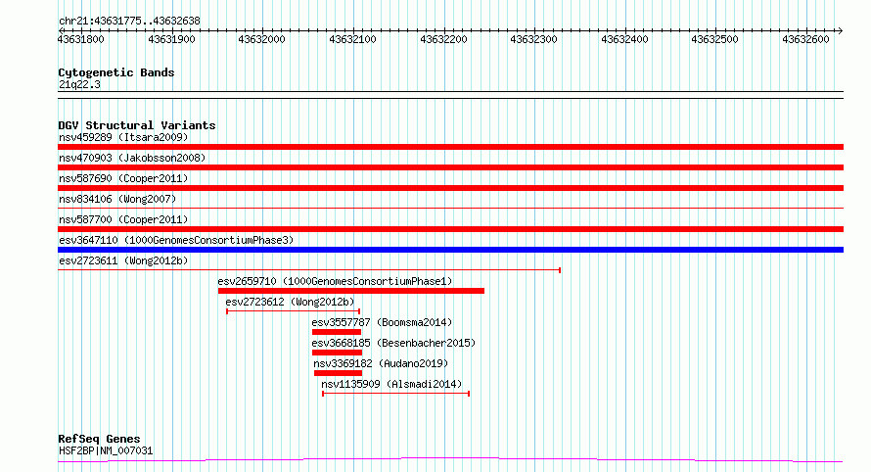The height and width of the screenshot is (472, 871).
Task: Click the red bar under esv3557787
Action: point(337,332)
